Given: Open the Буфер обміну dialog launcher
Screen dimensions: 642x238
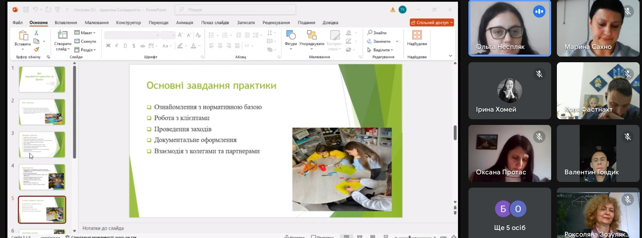Looking at the screenshot, I should coord(48,57).
